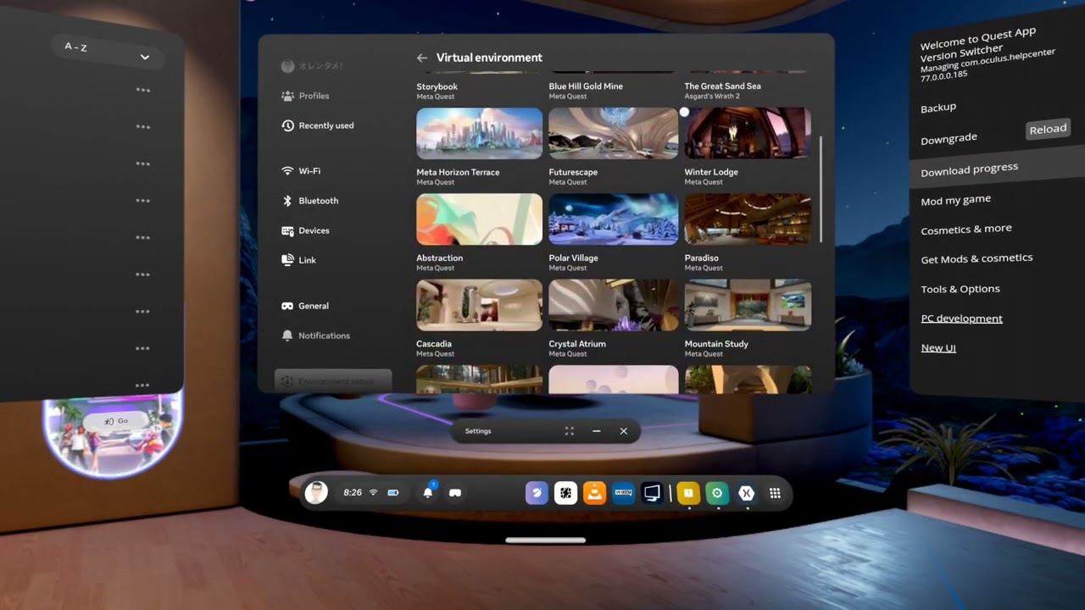Open Notifications settings
This screenshot has width=1085, height=610.
315,335
